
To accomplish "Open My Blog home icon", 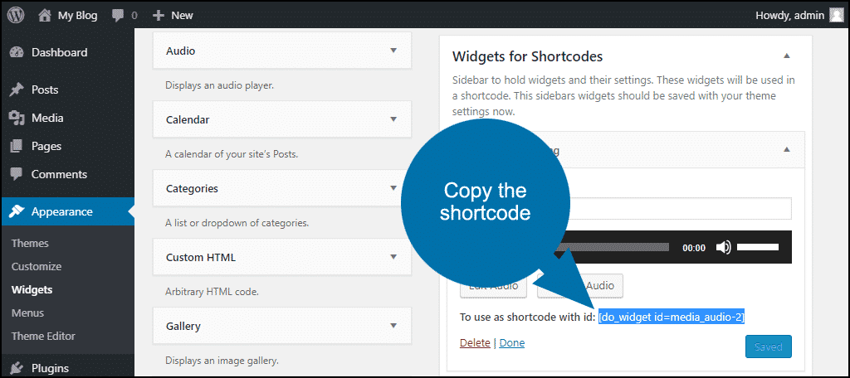I will [x=45, y=15].
